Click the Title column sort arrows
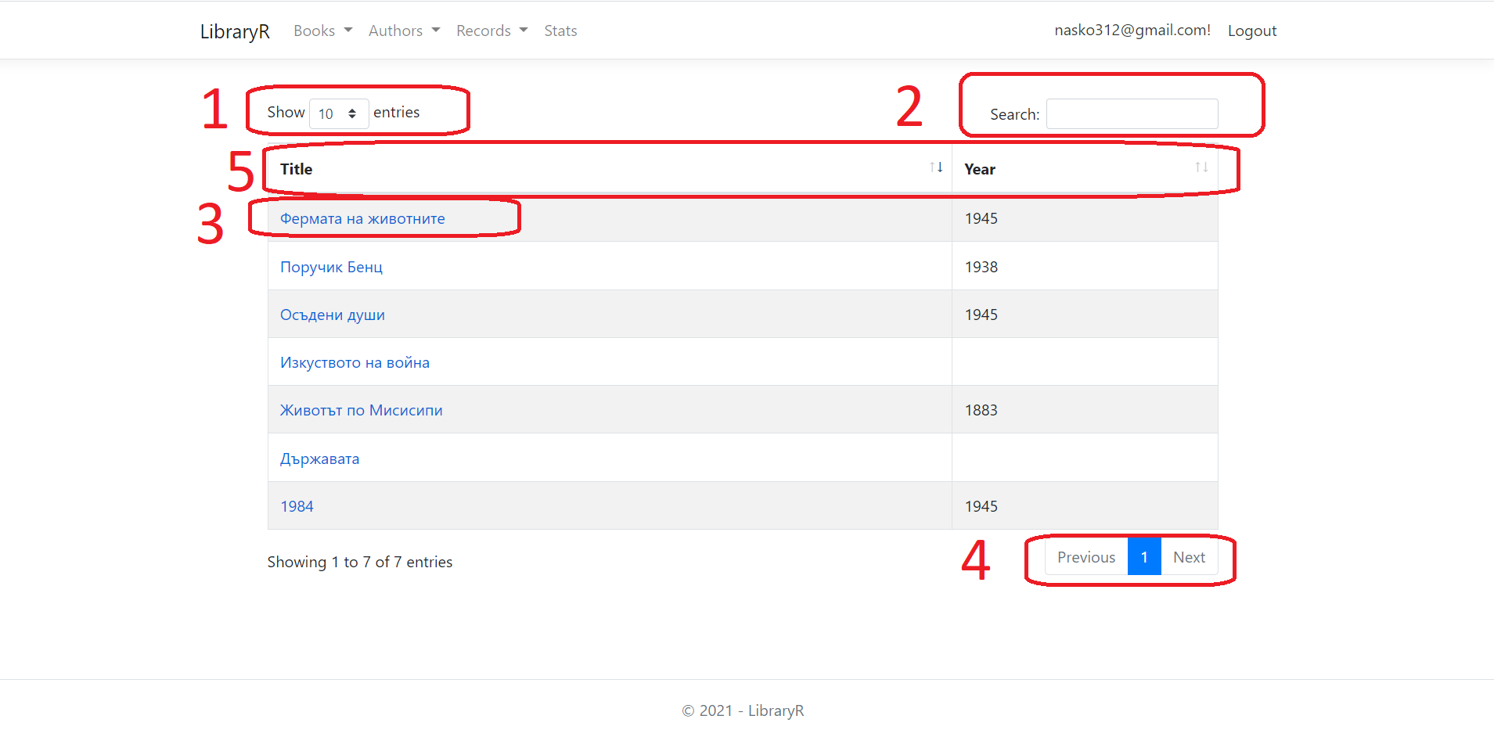Screen dimensions: 1494x730 click(x=936, y=166)
